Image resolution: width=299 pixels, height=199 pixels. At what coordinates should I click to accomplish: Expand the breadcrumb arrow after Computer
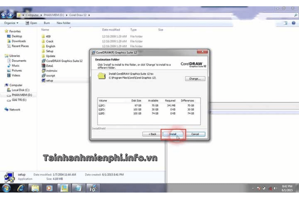42,15
